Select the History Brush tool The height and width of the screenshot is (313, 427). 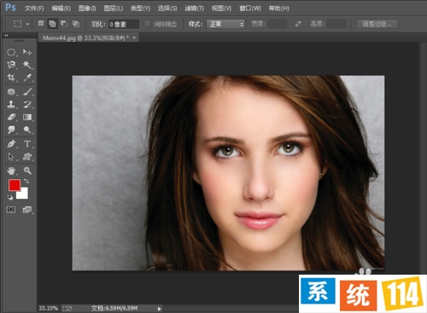pos(27,104)
